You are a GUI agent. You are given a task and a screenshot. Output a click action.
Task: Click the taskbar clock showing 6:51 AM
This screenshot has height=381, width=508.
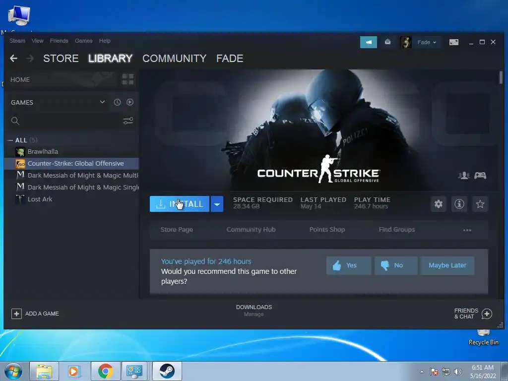tap(483, 372)
